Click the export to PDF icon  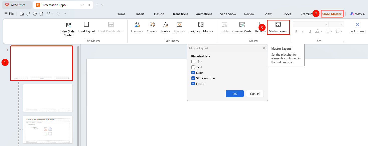28,14
